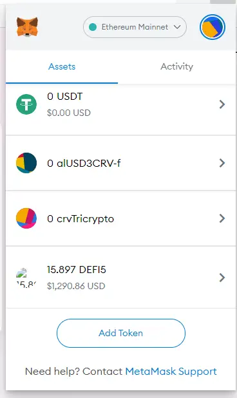Open crvTricrypto details via chevron arrow
The width and height of the screenshot is (237, 398).
click(222, 218)
